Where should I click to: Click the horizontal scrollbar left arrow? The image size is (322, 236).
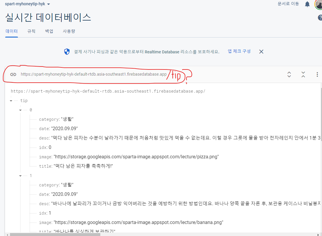(x=7, y=235)
